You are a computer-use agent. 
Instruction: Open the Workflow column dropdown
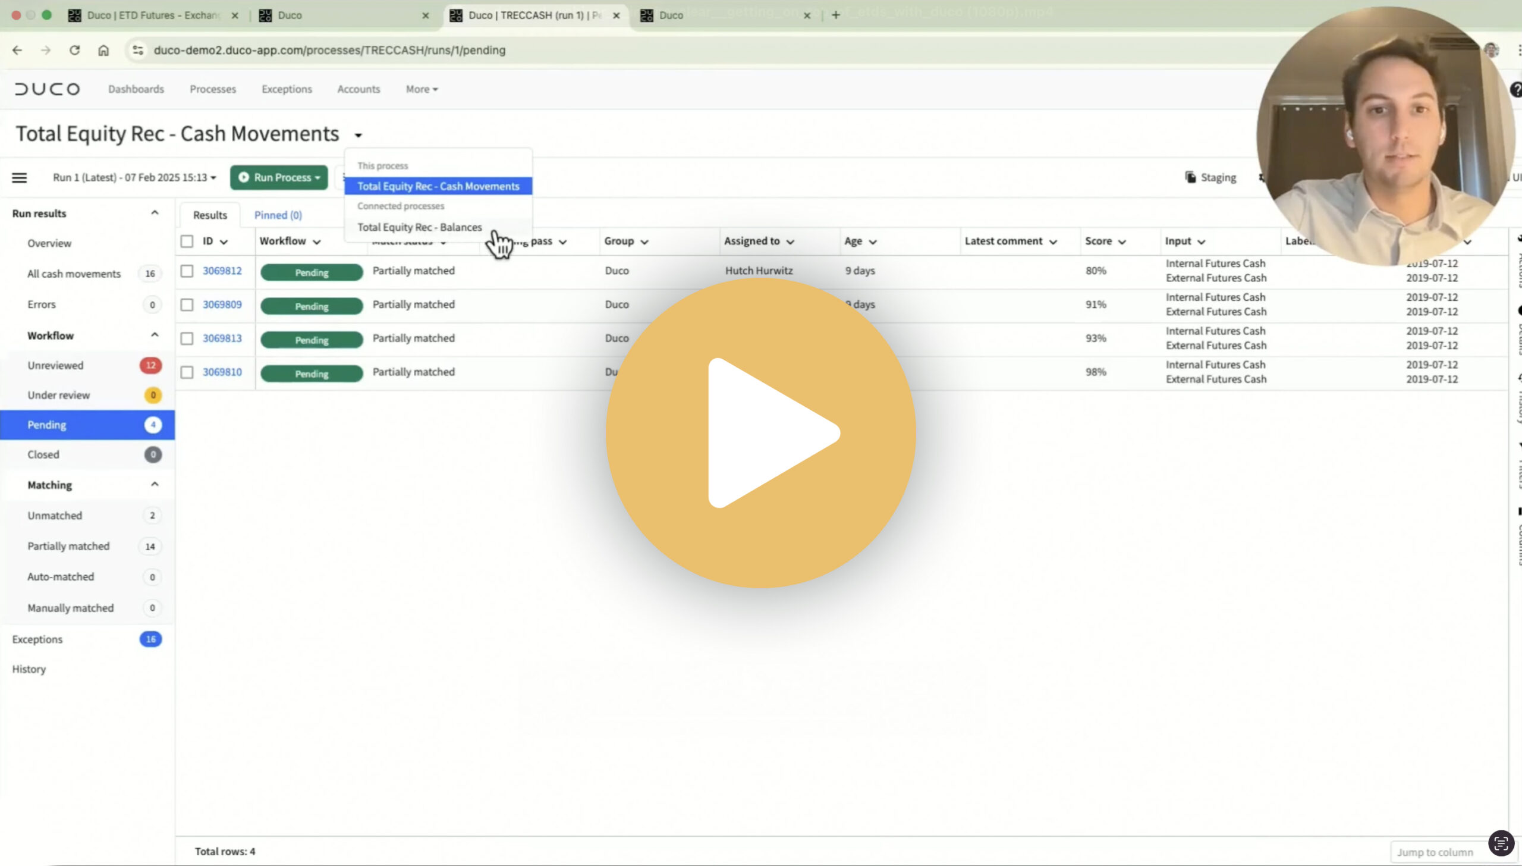point(316,241)
